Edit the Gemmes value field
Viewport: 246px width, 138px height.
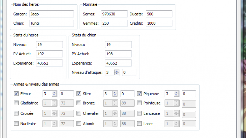coord(114,23)
